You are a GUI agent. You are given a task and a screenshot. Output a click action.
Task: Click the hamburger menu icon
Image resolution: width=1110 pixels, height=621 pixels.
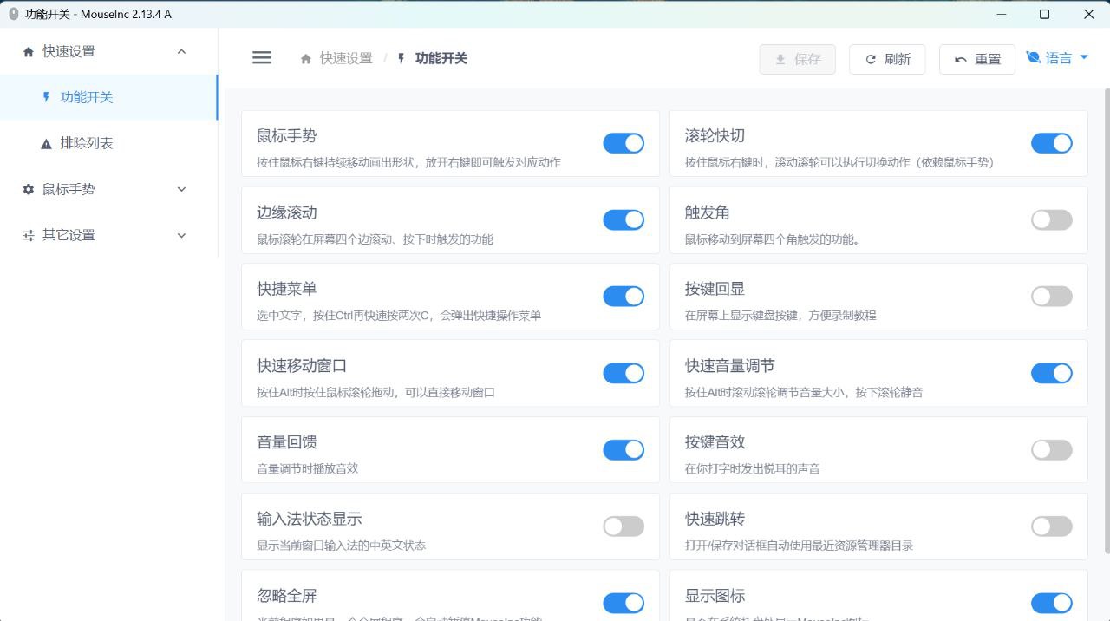(262, 58)
